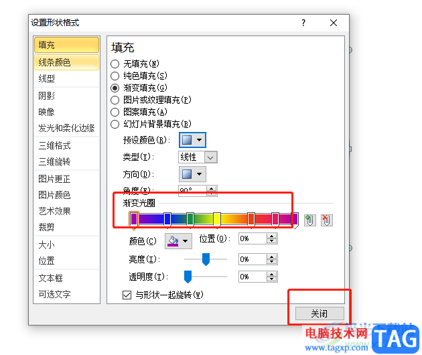The height and width of the screenshot is (355, 422).
Task: Decrease 透明度 value with down arrow
Action: click(272, 279)
